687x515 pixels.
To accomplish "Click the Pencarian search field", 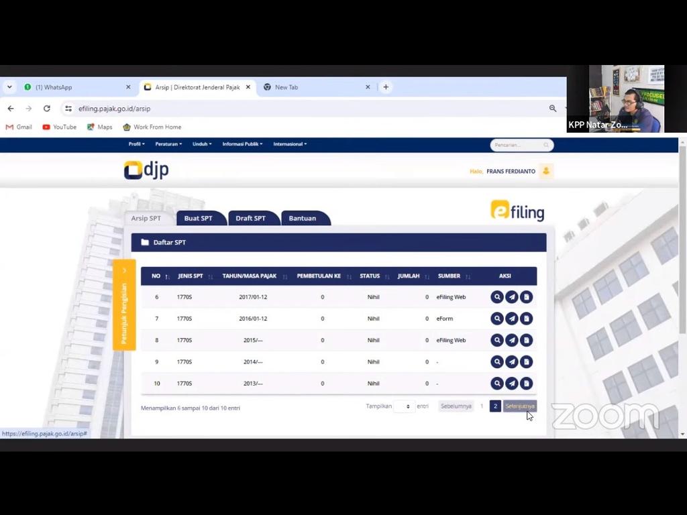I will tap(517, 145).
